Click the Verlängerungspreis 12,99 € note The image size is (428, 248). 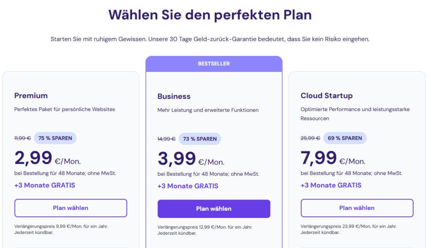[x=205, y=228]
